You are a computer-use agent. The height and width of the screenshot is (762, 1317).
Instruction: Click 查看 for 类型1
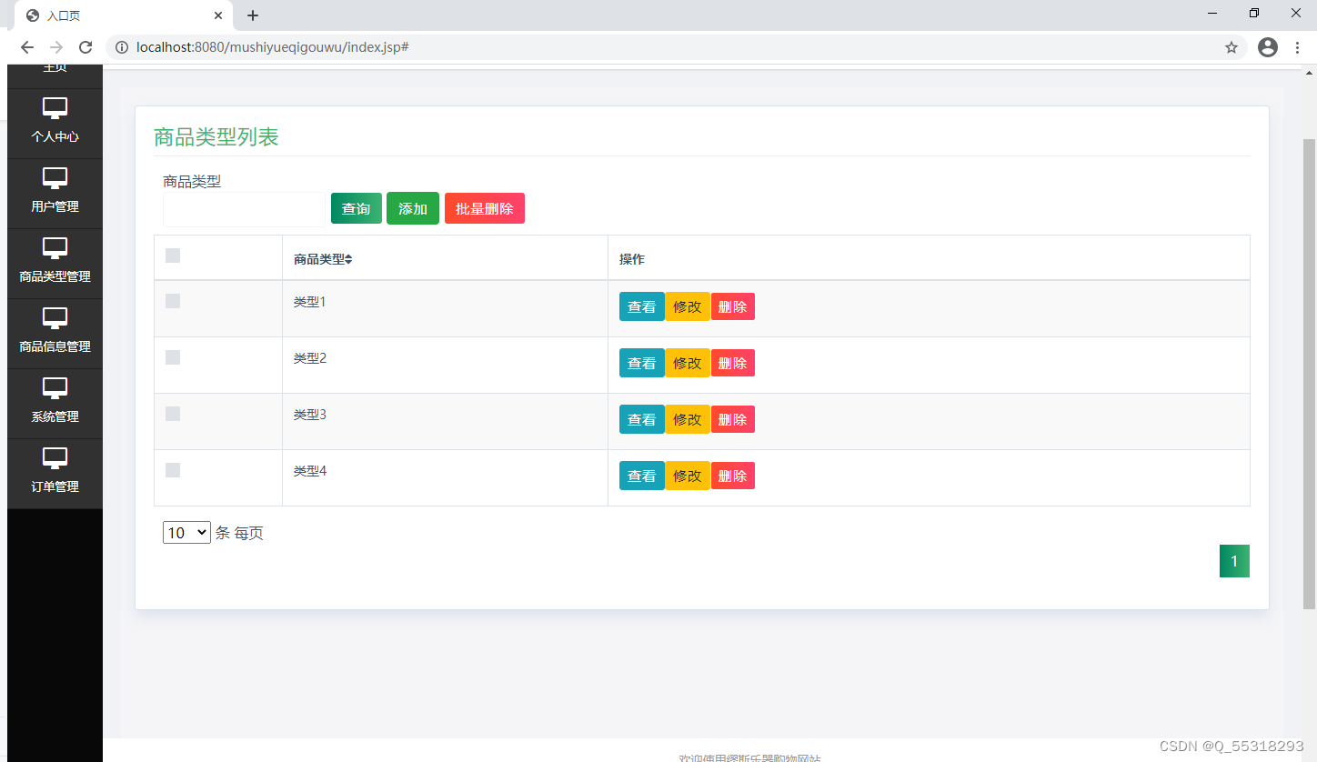point(642,306)
